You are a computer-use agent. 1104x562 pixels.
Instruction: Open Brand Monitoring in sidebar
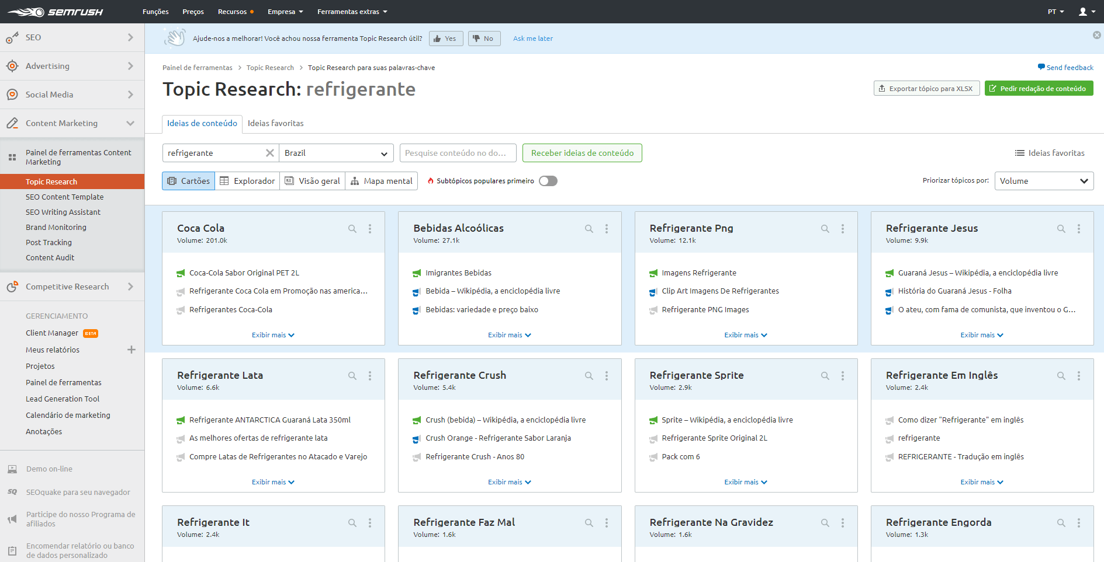pyautogui.click(x=56, y=228)
